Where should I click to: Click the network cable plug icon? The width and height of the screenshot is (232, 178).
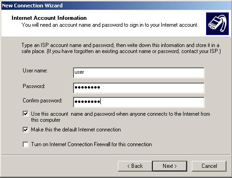click(x=217, y=24)
